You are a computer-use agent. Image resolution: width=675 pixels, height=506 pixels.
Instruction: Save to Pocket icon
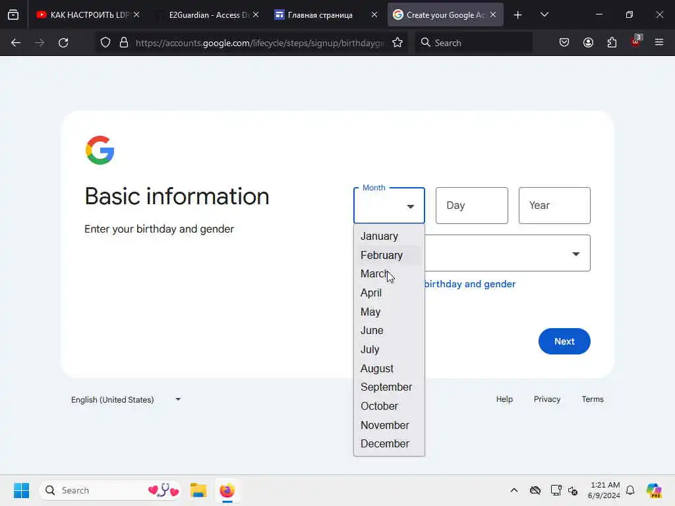[564, 43]
